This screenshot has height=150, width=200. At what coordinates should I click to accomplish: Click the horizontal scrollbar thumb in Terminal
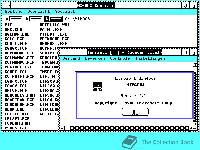67,128
